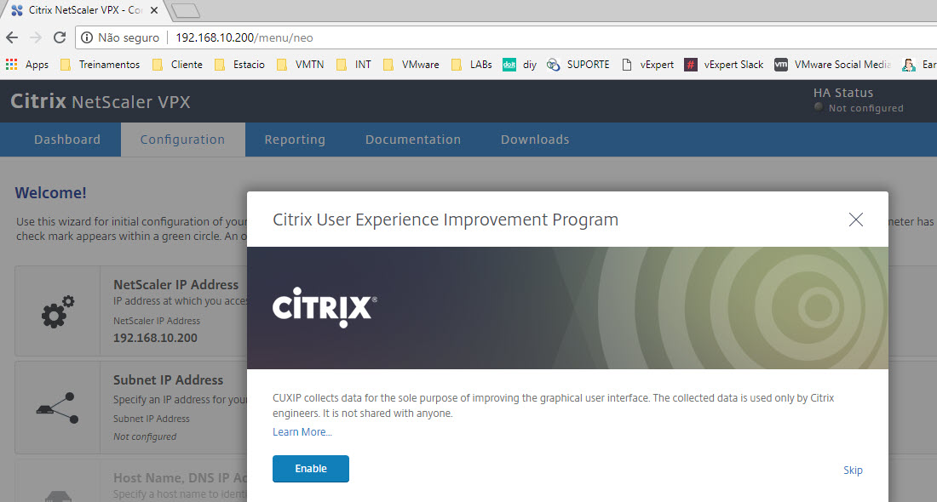Switch to the Dashboard tab
937x502 pixels.
click(67, 140)
